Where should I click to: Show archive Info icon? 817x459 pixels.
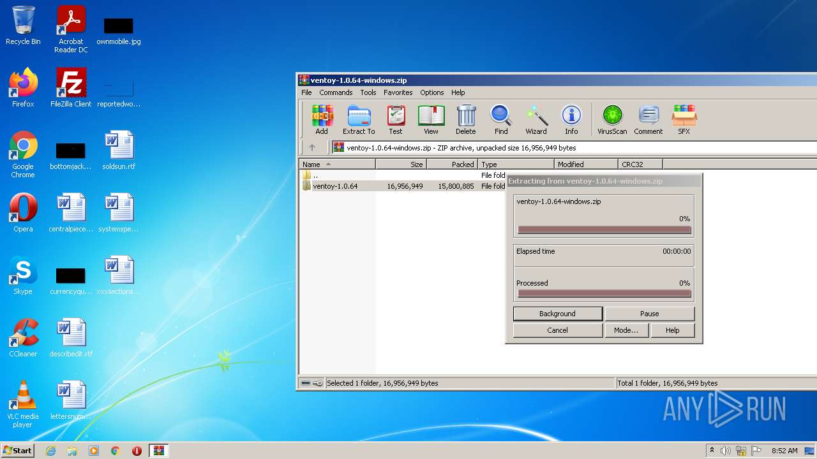pos(571,120)
